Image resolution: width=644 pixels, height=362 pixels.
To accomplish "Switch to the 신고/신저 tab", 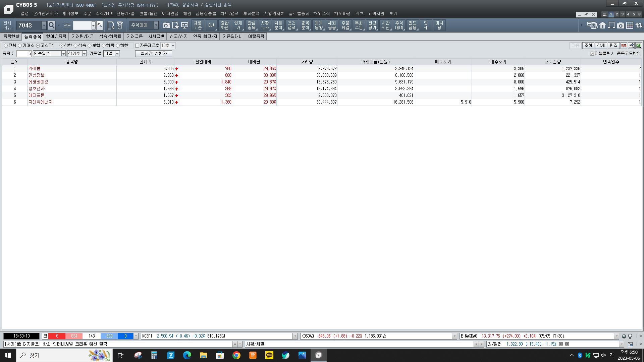I will click(178, 37).
